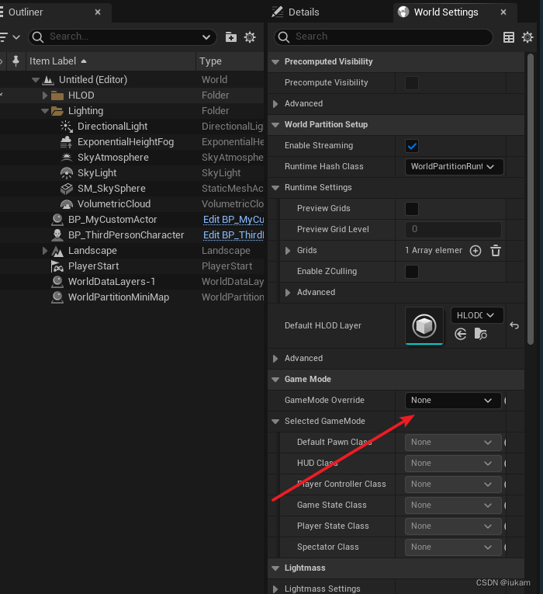Select SkyLight actor icon
The width and height of the screenshot is (543, 594).
point(67,173)
